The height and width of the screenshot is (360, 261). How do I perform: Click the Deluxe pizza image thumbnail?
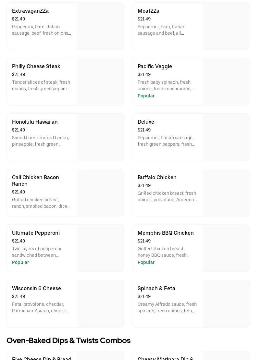[x=226, y=137]
